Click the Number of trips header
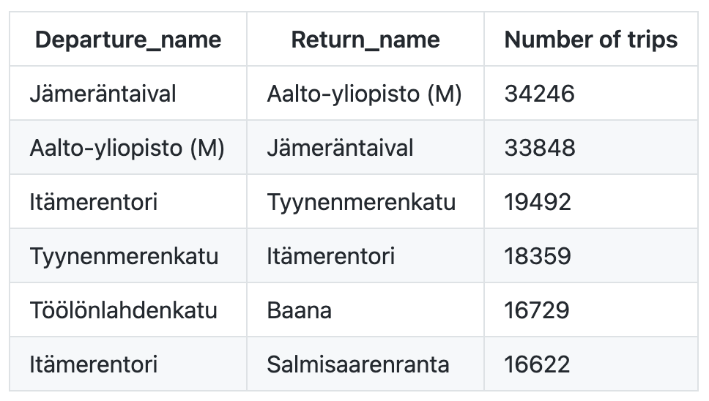709x401 pixels. pos(590,40)
